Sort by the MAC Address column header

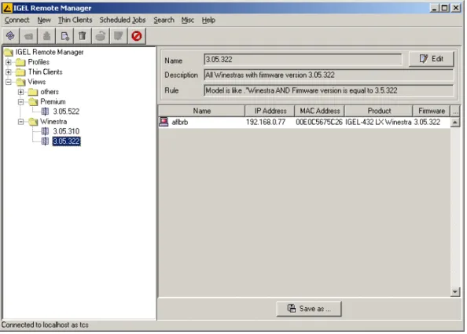[x=319, y=111]
